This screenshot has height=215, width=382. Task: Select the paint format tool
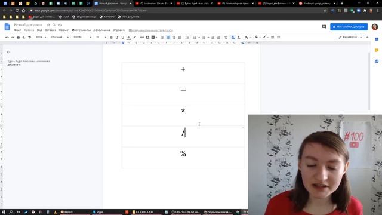[x=29, y=37]
